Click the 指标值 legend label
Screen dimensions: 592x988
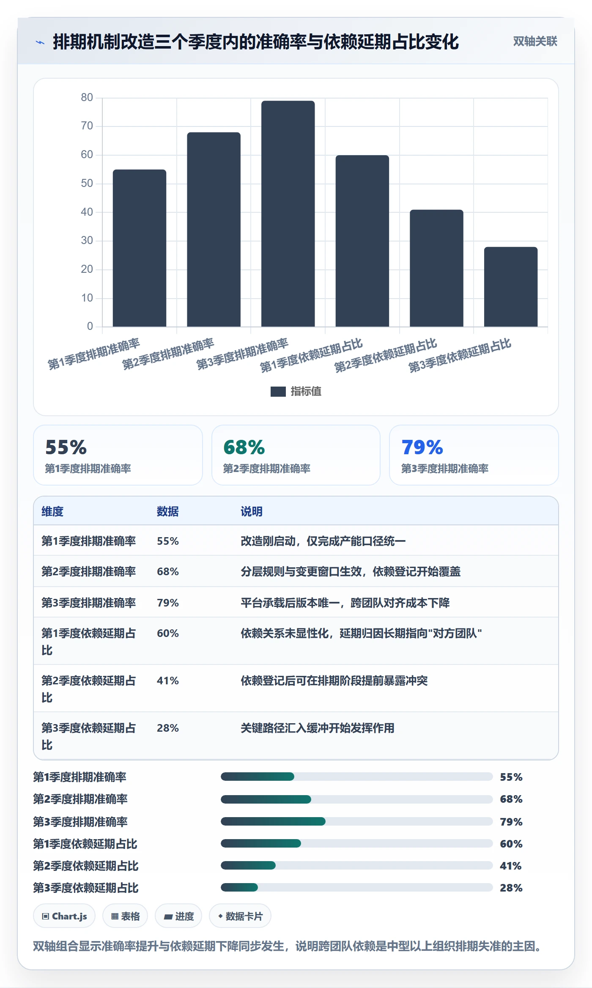[x=306, y=391]
